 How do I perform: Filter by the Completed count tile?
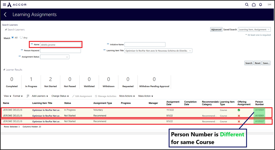click(x=12, y=82)
